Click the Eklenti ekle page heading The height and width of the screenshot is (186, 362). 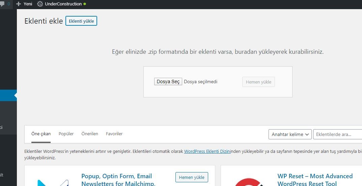44,21
